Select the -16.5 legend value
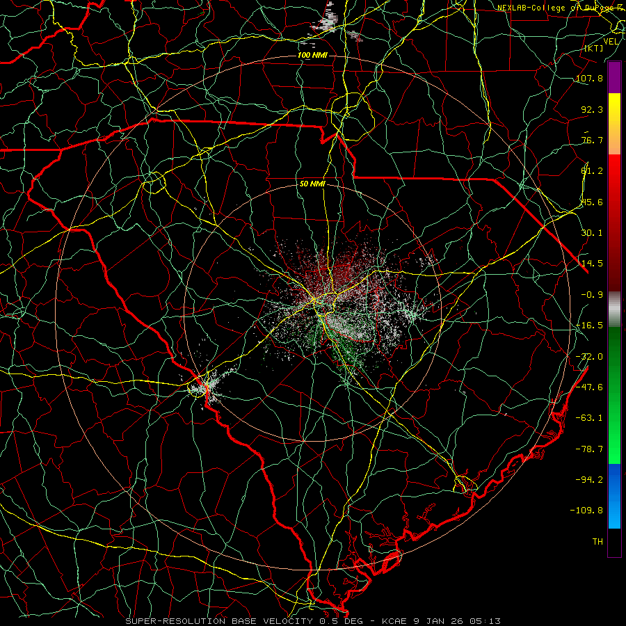Viewport: 626px width, 626px height. click(589, 325)
